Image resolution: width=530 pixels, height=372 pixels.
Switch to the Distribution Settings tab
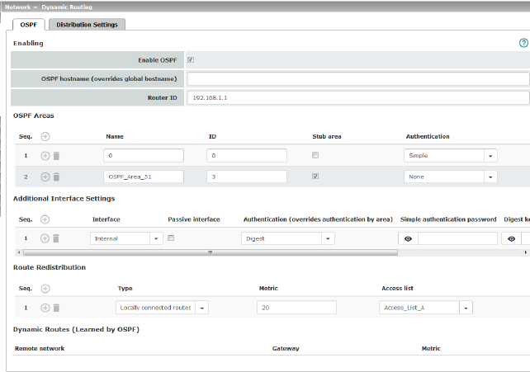(x=88, y=25)
